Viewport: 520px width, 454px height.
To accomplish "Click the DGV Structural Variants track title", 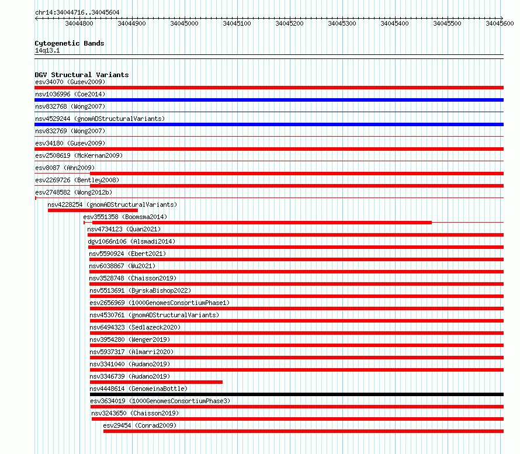I will pos(82,75).
